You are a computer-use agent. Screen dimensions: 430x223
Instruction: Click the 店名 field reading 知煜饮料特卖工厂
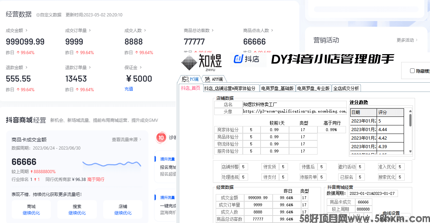[x=294, y=104]
